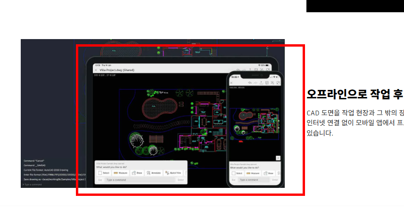The width and height of the screenshot is (404, 210).
Task: Click the phone's Type a command field
Action: (x=254, y=180)
